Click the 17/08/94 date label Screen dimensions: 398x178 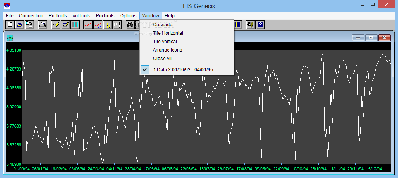point(244,169)
